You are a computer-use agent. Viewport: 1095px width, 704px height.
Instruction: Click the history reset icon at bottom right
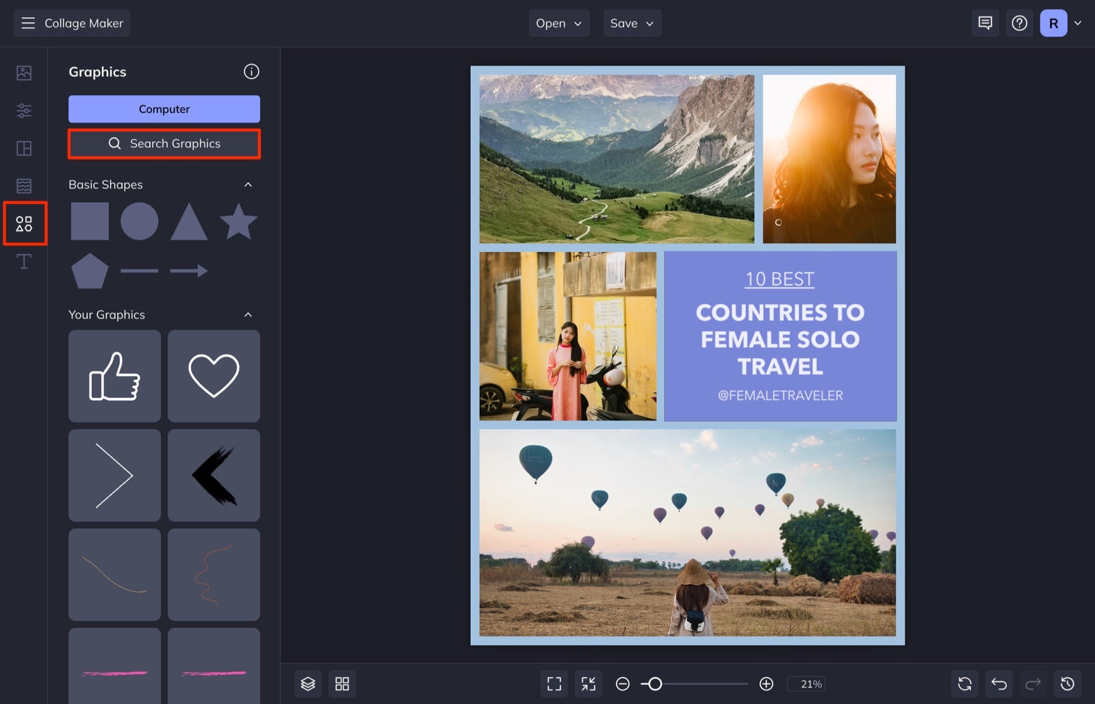(1067, 683)
